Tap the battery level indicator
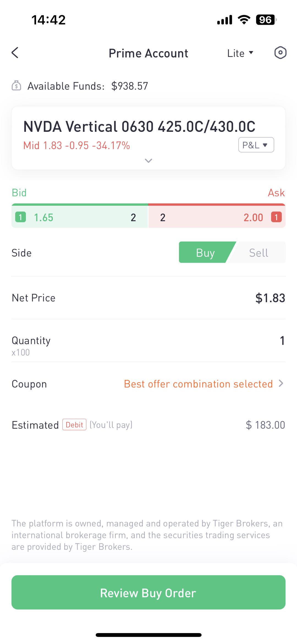Screen dimensions: 297x643 pyautogui.click(x=266, y=20)
